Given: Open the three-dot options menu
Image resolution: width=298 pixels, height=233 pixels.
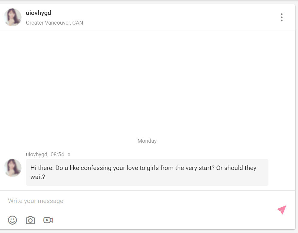Looking at the screenshot, I should click(x=282, y=17).
